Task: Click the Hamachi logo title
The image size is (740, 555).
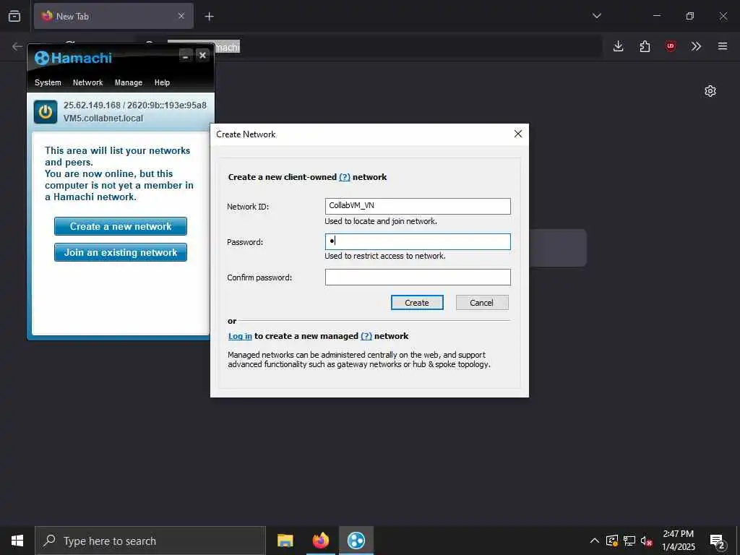Action: (73, 58)
